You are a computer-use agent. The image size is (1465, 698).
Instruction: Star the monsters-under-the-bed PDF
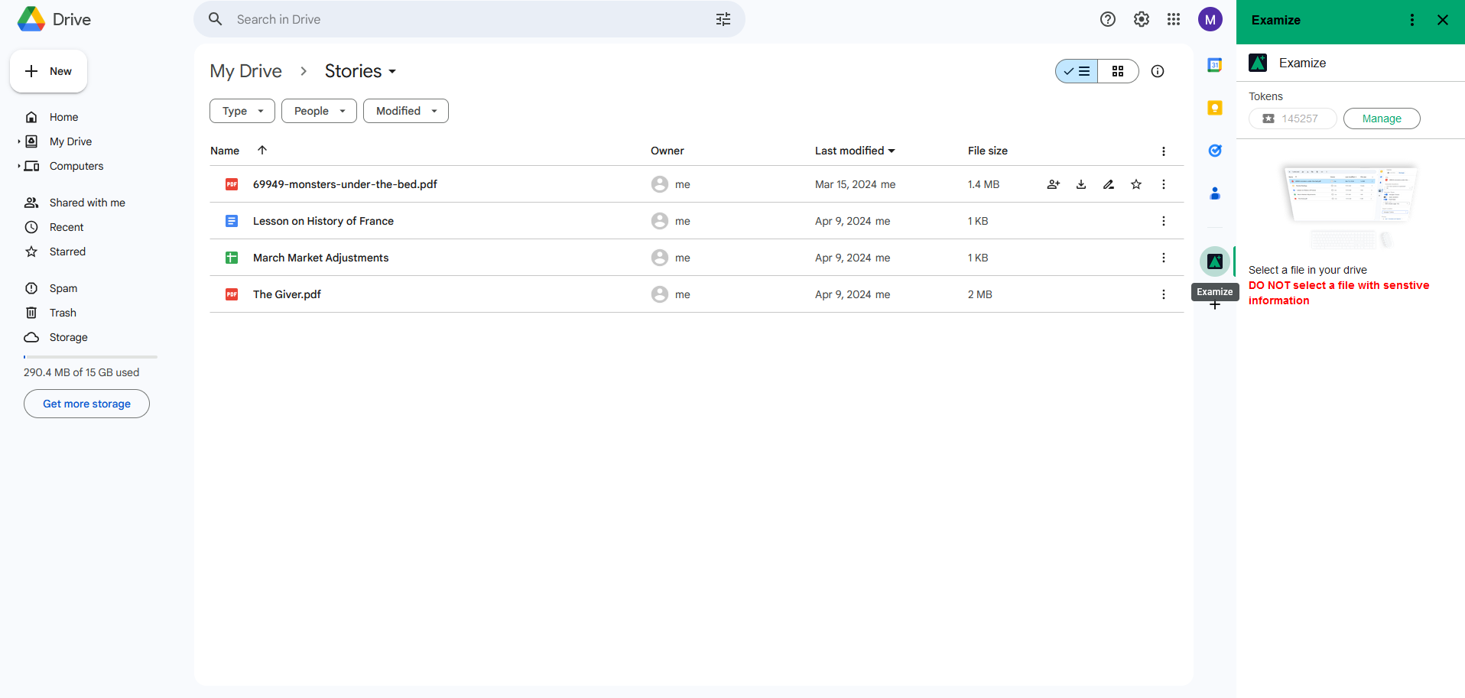coord(1136,184)
